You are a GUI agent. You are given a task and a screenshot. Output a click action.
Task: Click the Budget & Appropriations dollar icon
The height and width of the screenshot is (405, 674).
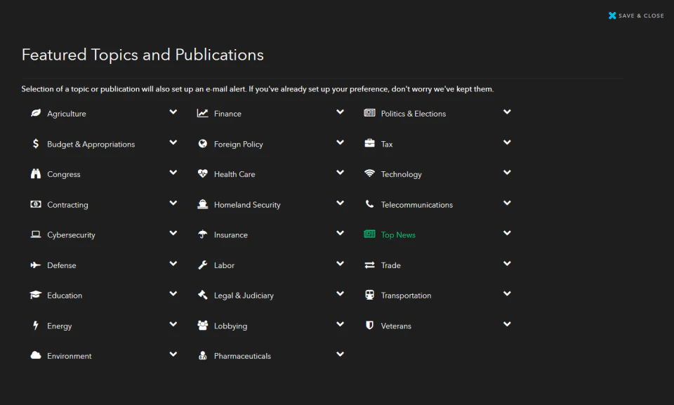coord(36,143)
